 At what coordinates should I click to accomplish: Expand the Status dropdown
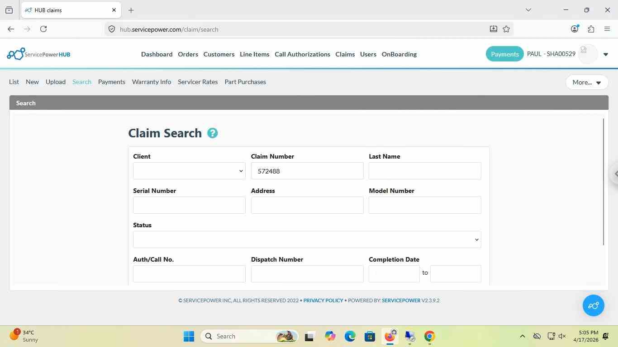[x=307, y=239]
